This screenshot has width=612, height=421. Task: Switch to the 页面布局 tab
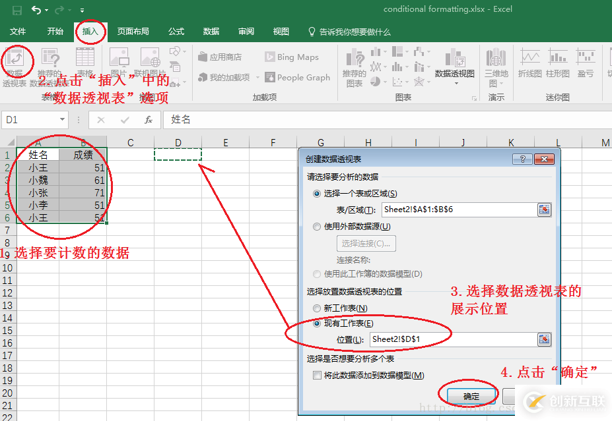(x=133, y=32)
